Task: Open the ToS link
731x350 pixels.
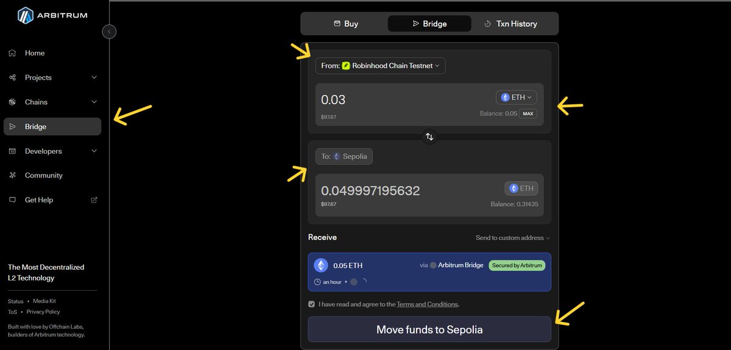Action: point(12,312)
